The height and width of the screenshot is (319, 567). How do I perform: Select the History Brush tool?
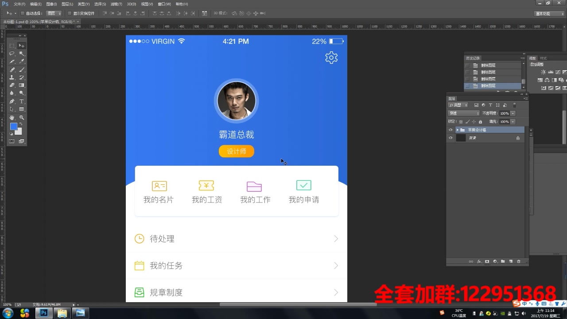pos(21,77)
